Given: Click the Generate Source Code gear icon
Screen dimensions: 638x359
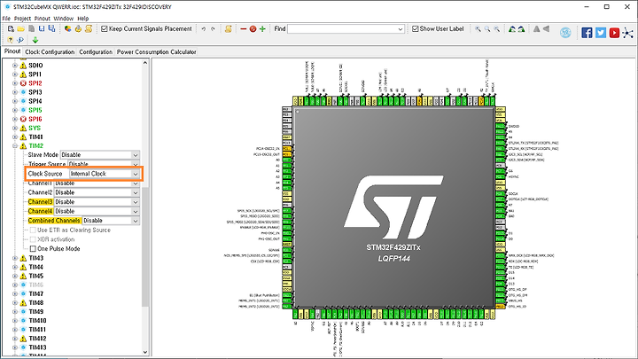Looking at the screenshot, I should click(78, 29).
